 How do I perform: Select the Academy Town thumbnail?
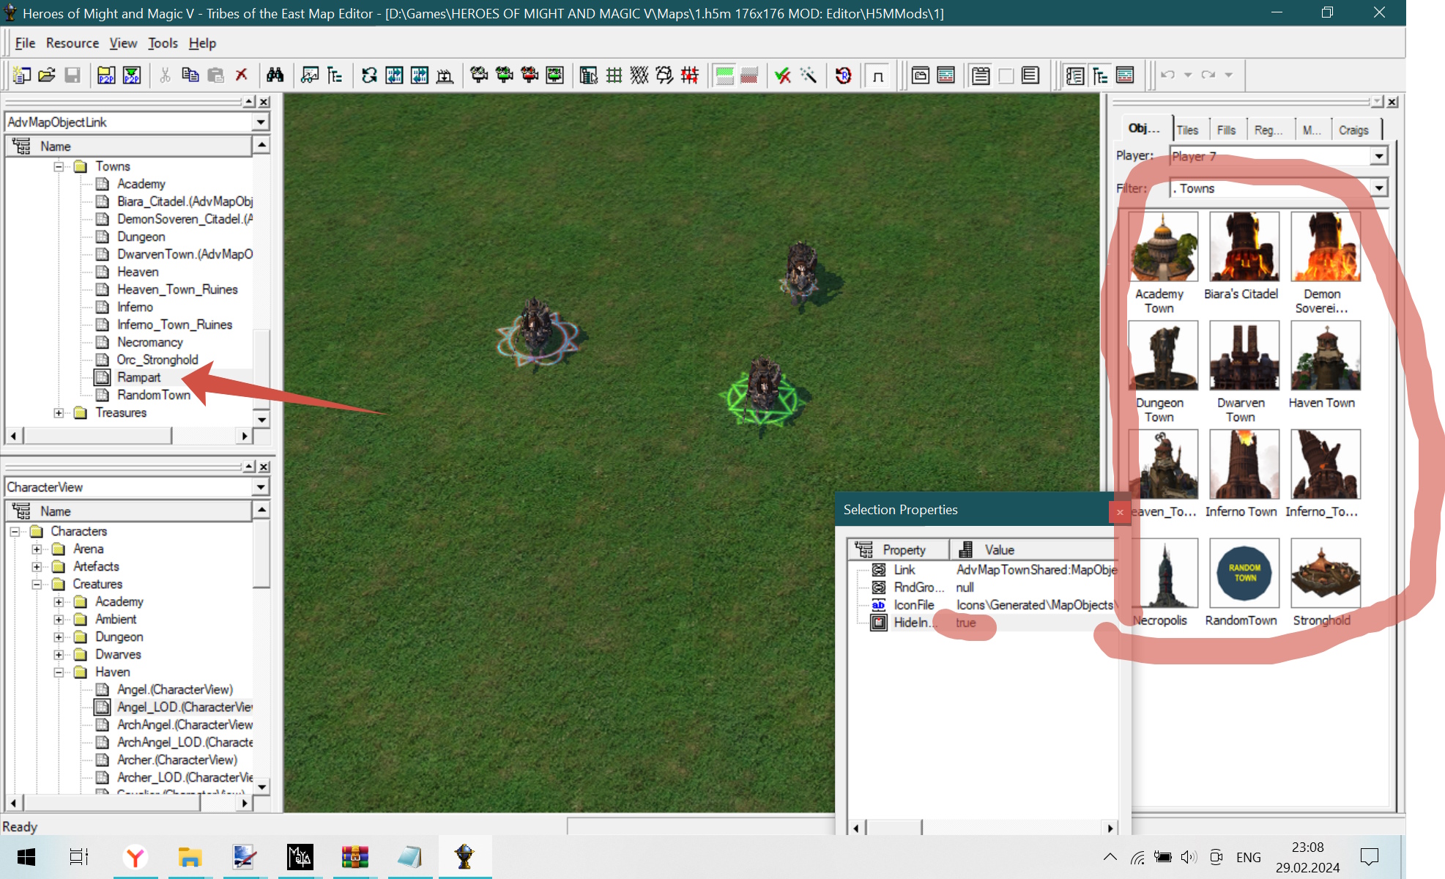coord(1163,247)
